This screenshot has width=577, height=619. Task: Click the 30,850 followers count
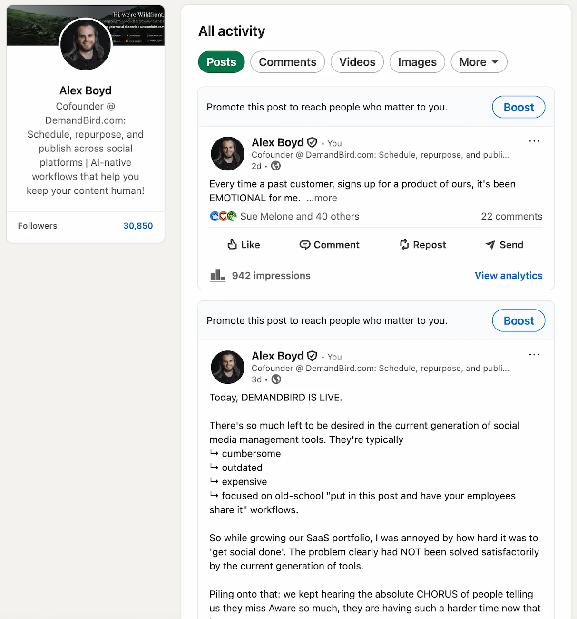tap(138, 226)
